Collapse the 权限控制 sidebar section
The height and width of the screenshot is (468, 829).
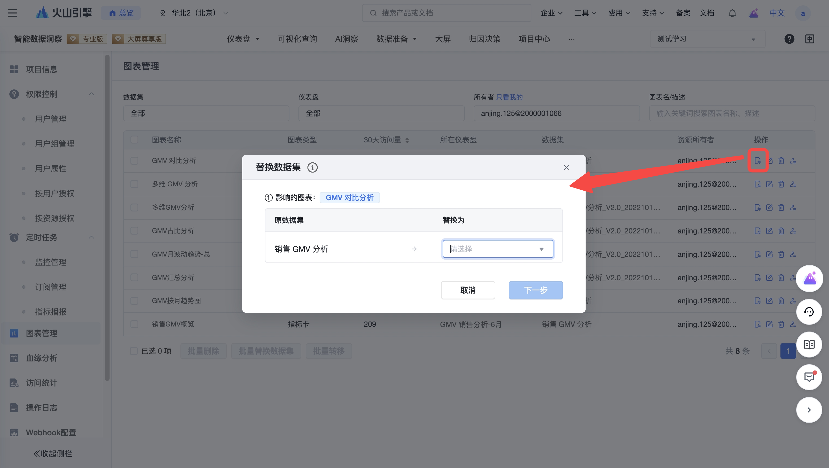pos(91,94)
